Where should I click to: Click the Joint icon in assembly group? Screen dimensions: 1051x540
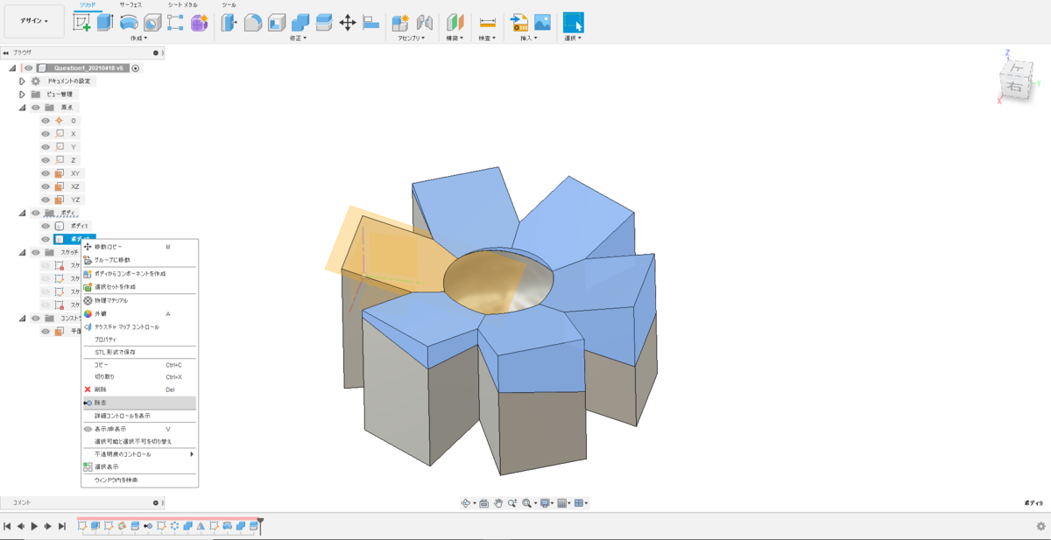[x=425, y=23]
